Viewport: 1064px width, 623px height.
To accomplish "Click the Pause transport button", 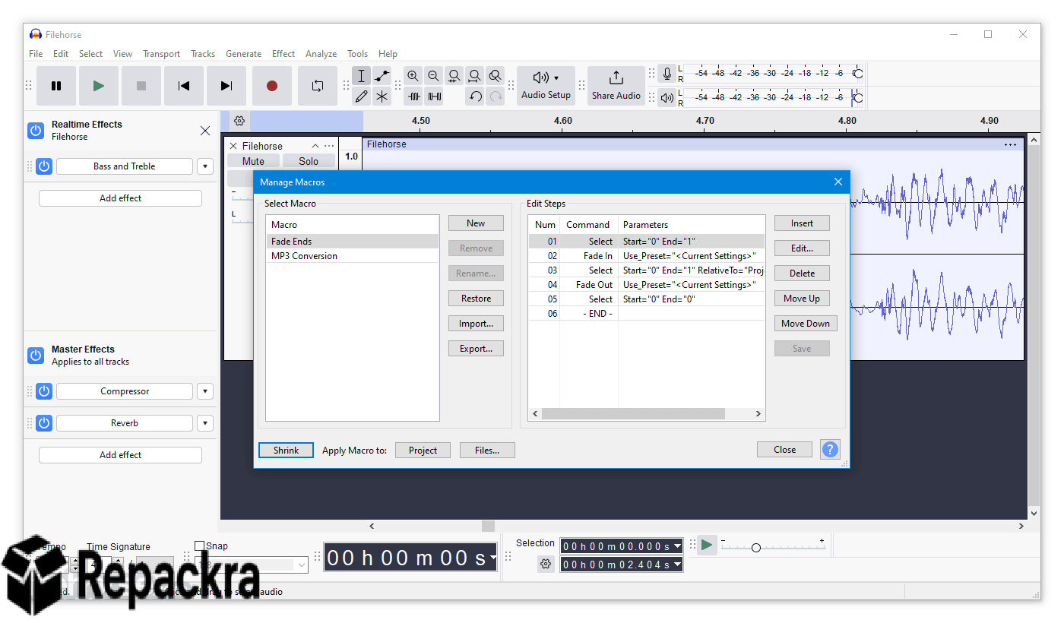I will [x=56, y=86].
